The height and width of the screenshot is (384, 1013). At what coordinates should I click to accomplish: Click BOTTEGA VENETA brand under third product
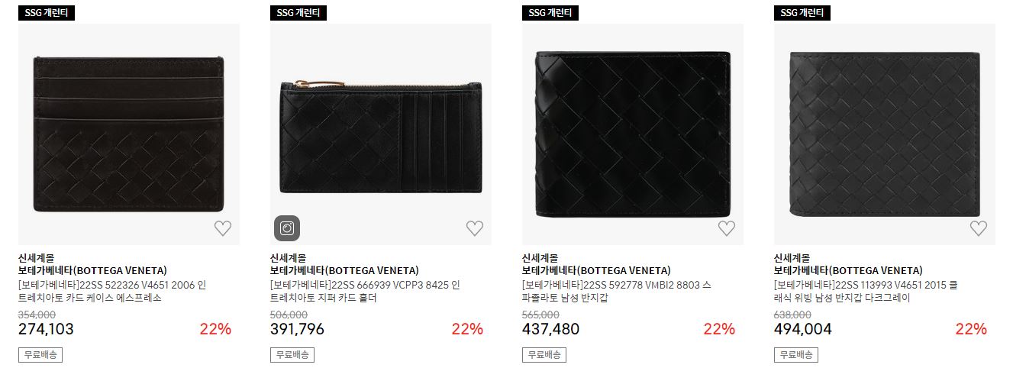click(x=596, y=271)
